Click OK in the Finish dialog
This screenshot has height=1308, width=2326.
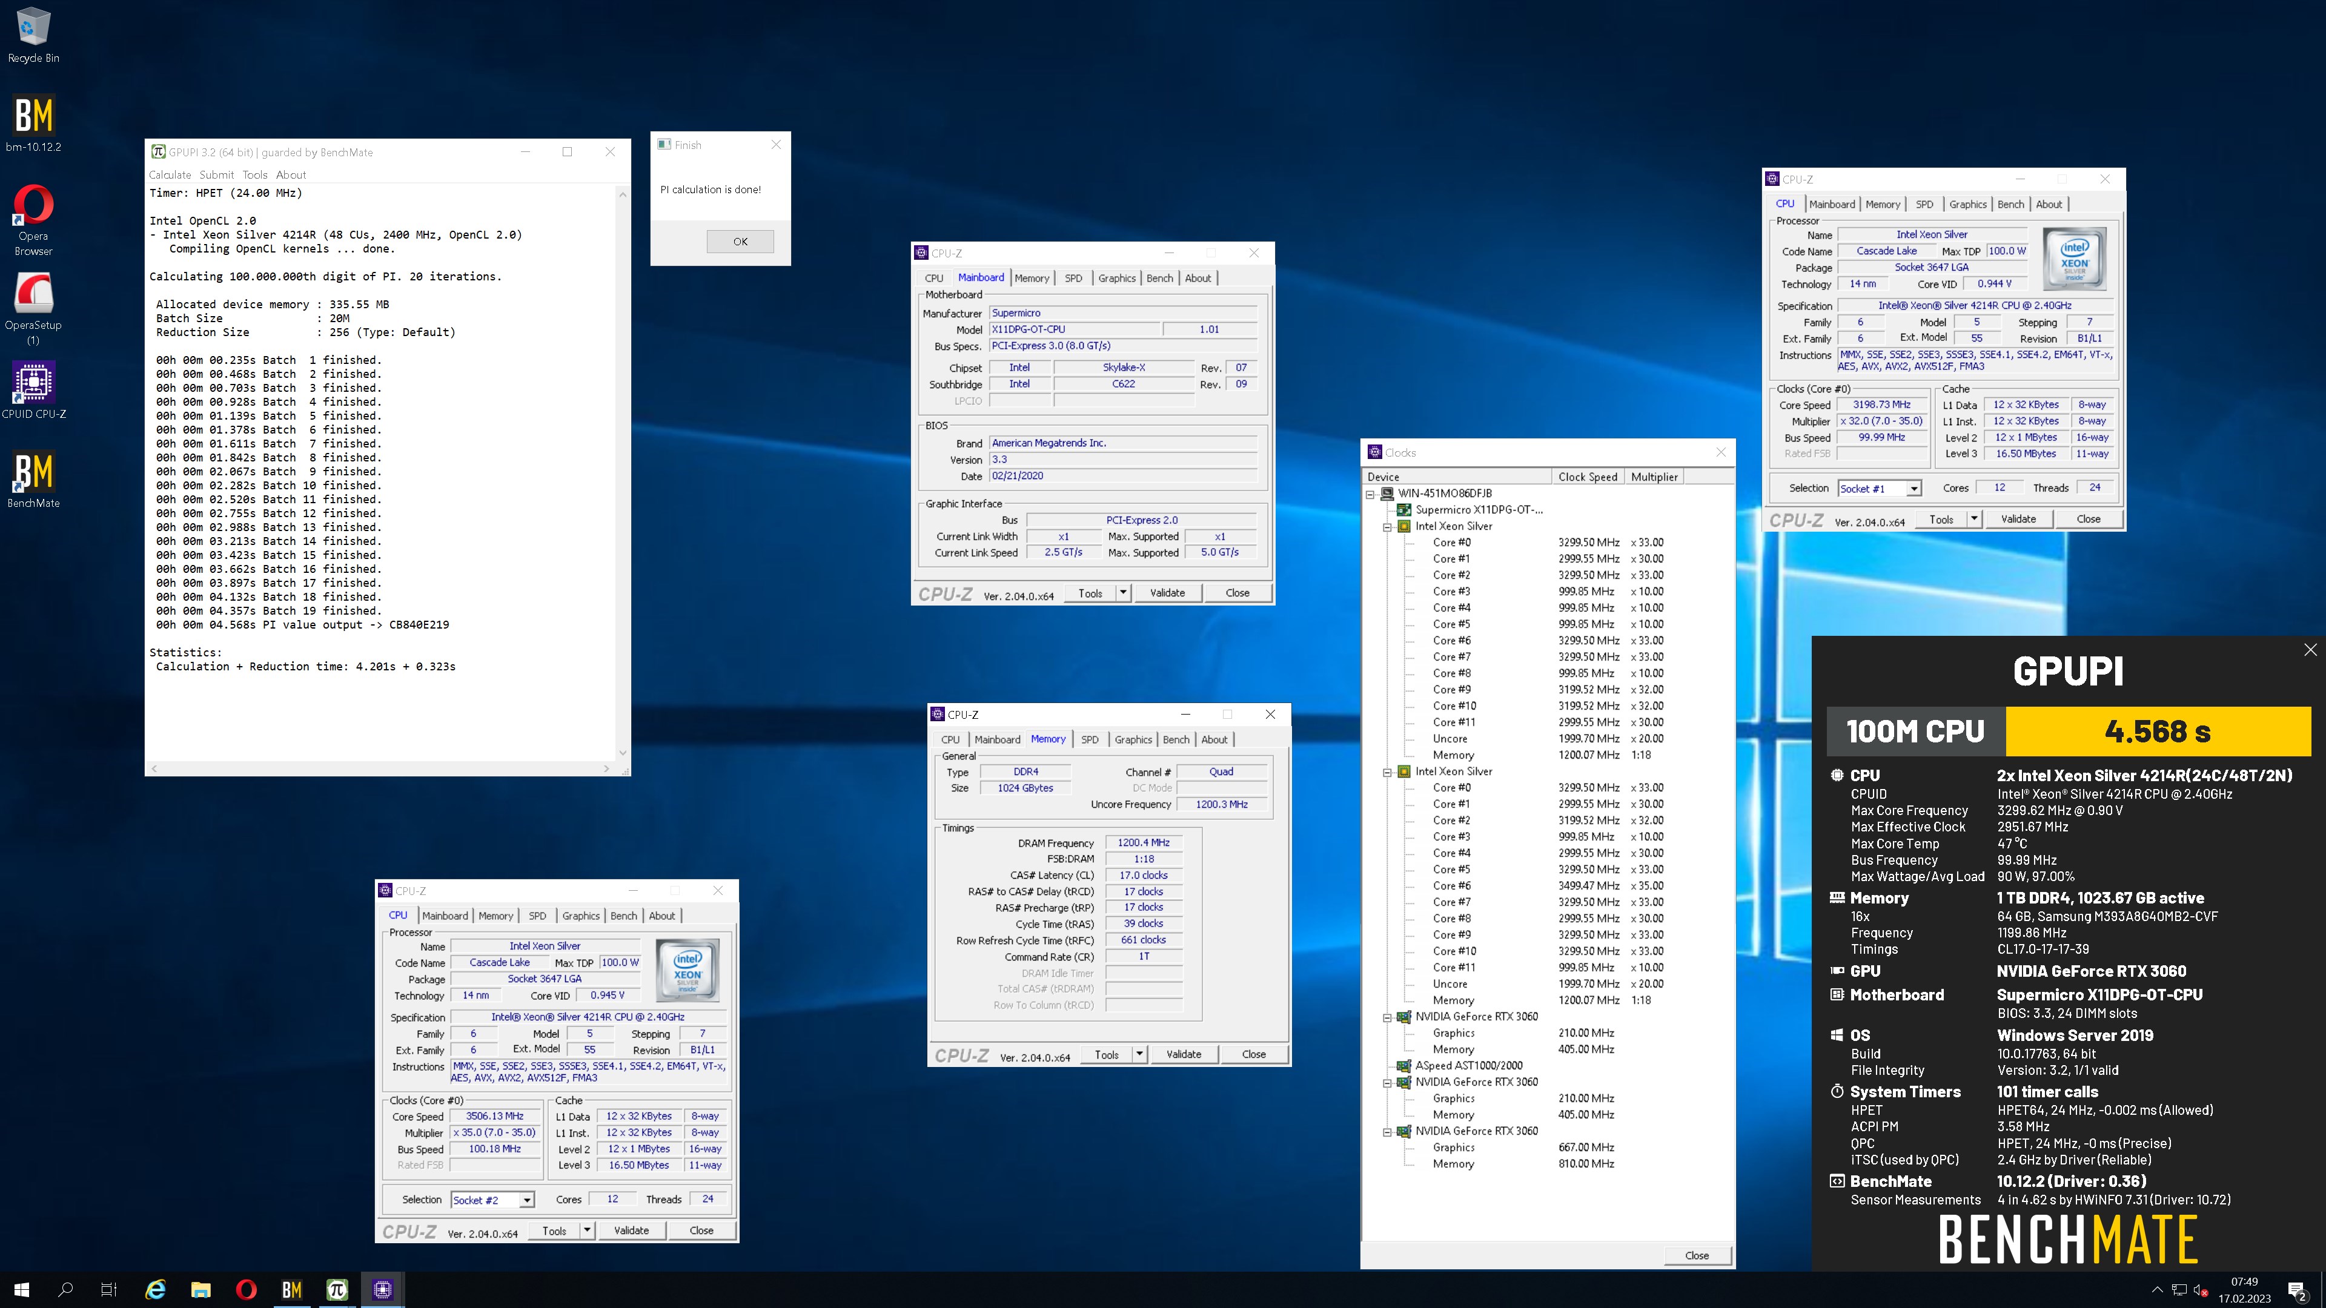click(x=740, y=241)
